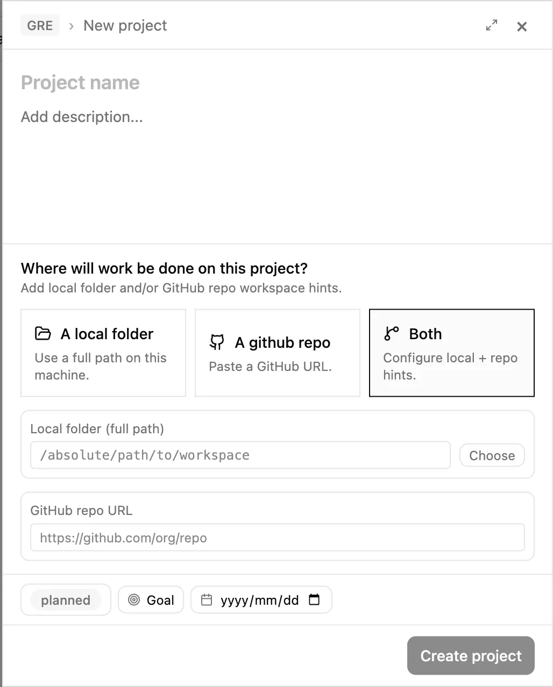The image size is (553, 687).
Task: Click the GRE breadcrumb
Action: pos(40,25)
